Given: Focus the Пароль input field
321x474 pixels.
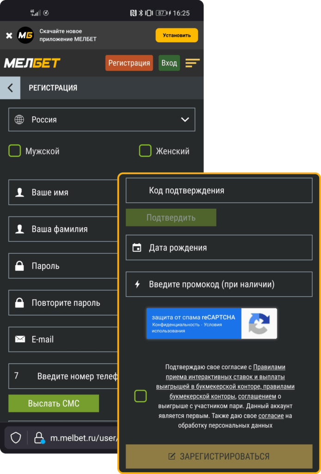Looking at the screenshot, I should pyautogui.click(x=63, y=266).
